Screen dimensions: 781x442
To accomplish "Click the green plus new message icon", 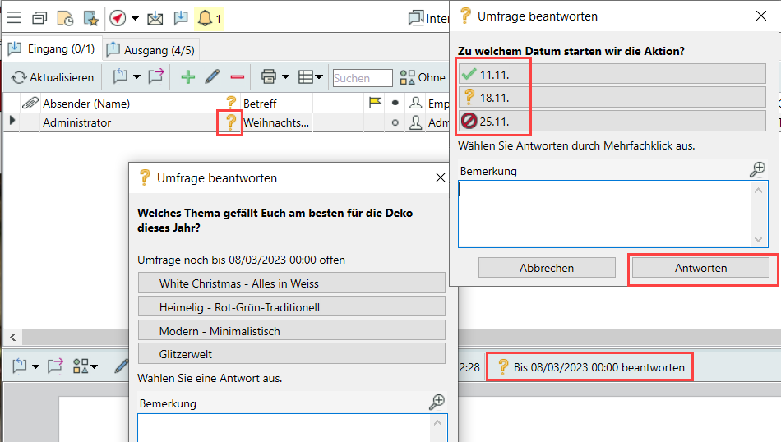I will pyautogui.click(x=188, y=77).
